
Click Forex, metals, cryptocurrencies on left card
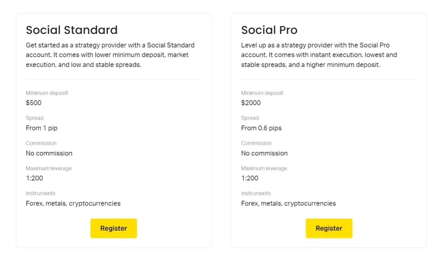(x=73, y=203)
